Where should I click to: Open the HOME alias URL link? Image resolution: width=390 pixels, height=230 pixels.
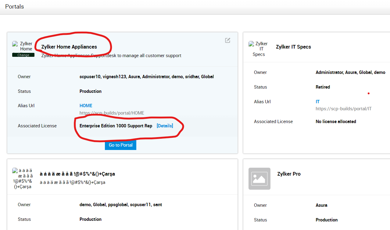tap(86, 106)
